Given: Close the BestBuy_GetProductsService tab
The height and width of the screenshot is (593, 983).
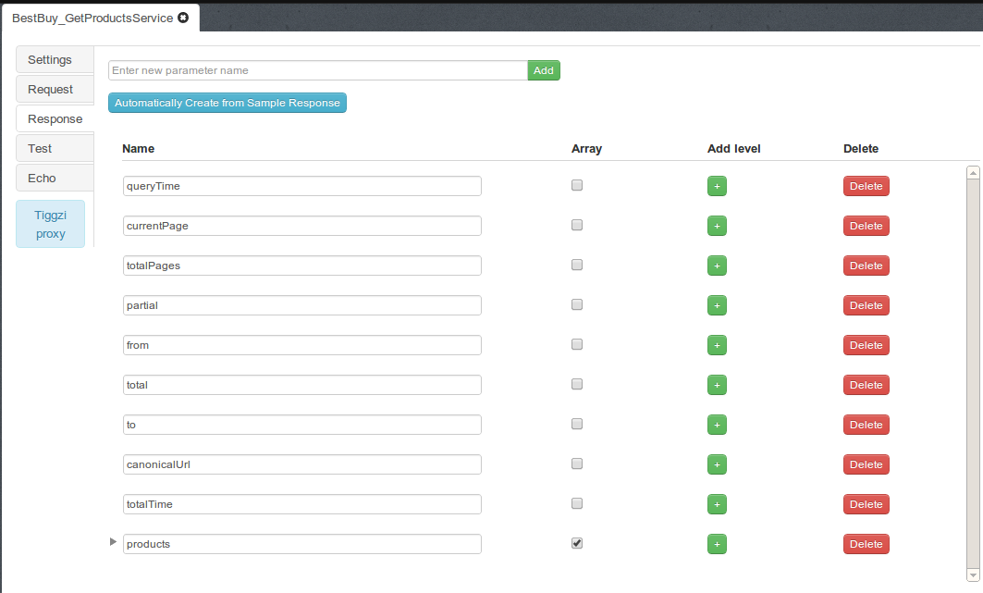Looking at the screenshot, I should [183, 19].
